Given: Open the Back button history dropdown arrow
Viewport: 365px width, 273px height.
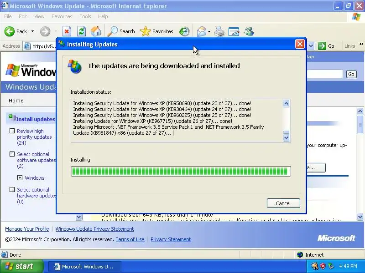Looking at the screenshot, I should 32,31.
